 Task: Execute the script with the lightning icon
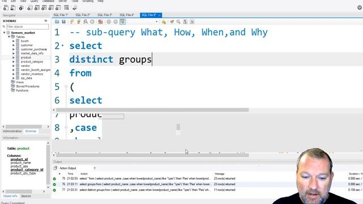[72, 22]
